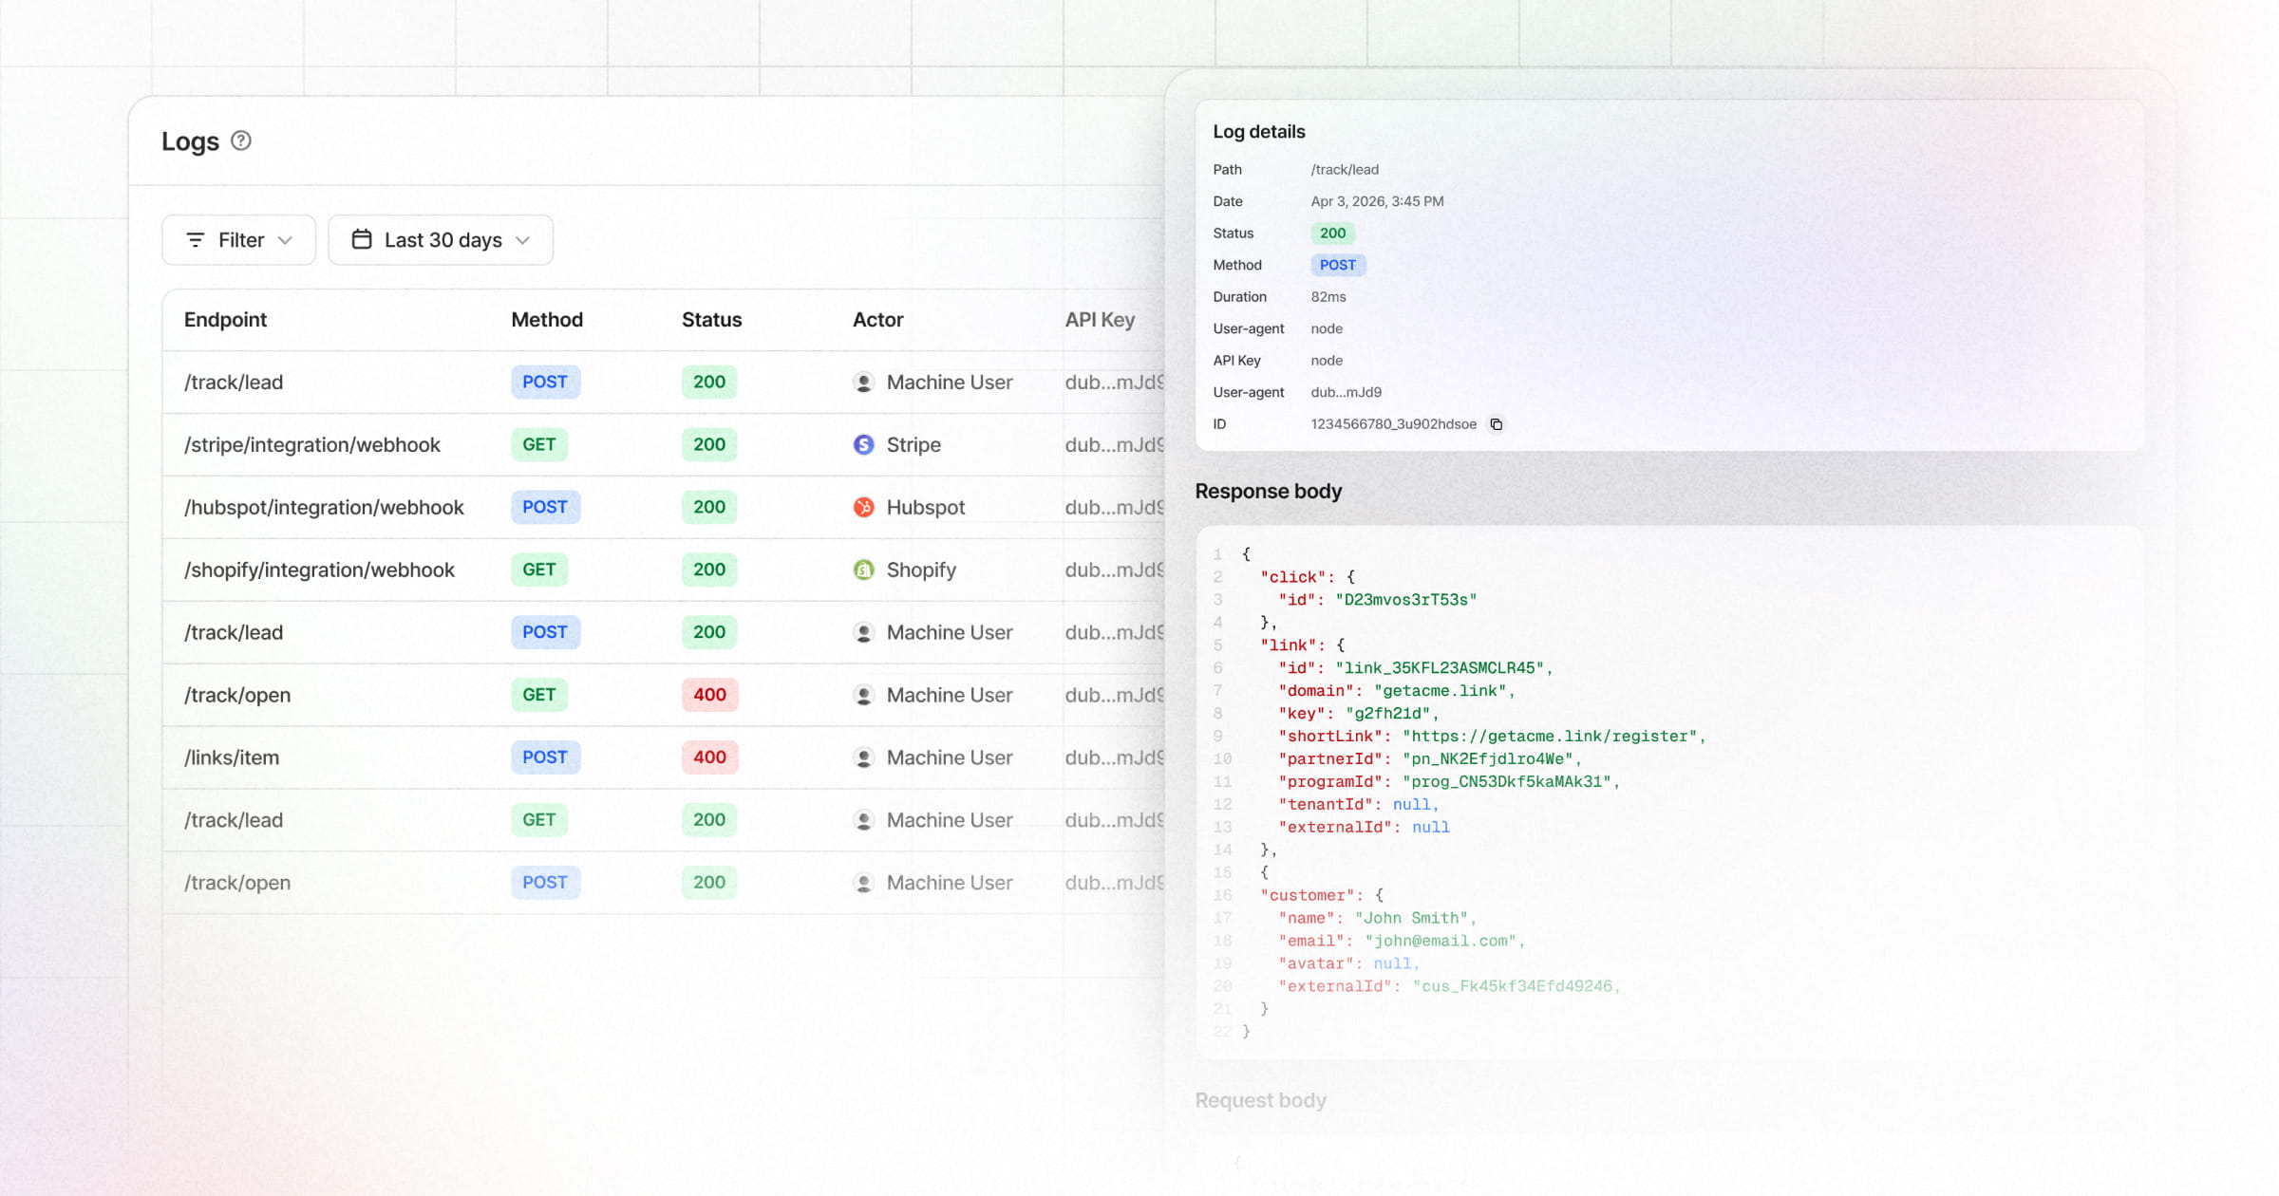Copy the log ID with copy icon
Image resolution: width=2279 pixels, height=1196 pixels.
point(1497,424)
